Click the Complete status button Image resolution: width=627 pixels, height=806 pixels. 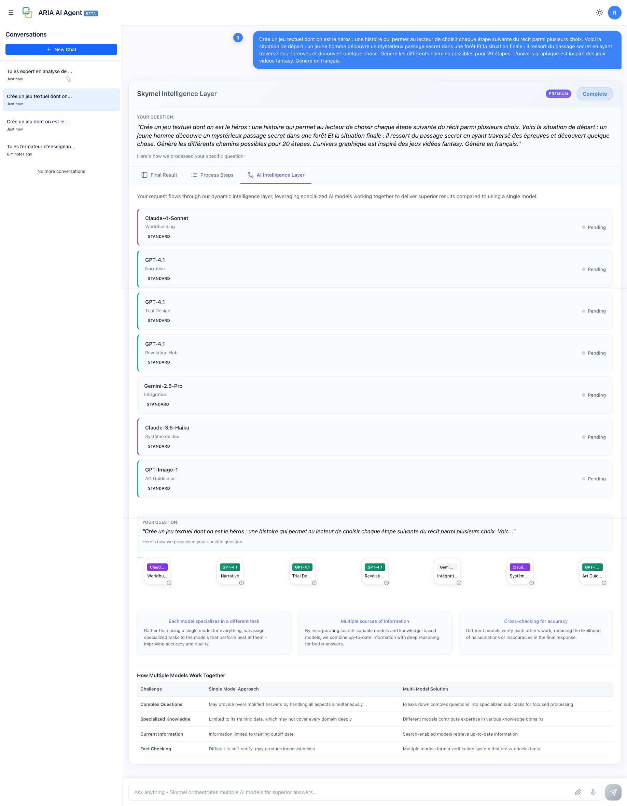(x=594, y=94)
